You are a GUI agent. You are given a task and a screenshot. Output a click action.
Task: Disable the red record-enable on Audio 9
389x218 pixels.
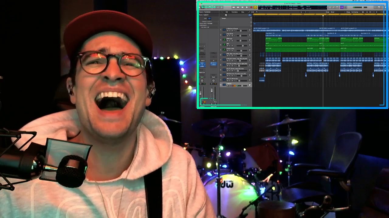[232, 86]
